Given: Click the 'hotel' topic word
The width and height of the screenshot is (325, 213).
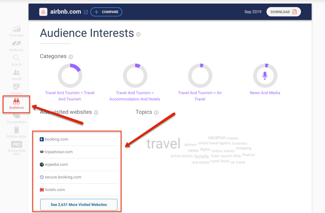Looking at the screenshot, I should point(215,156).
